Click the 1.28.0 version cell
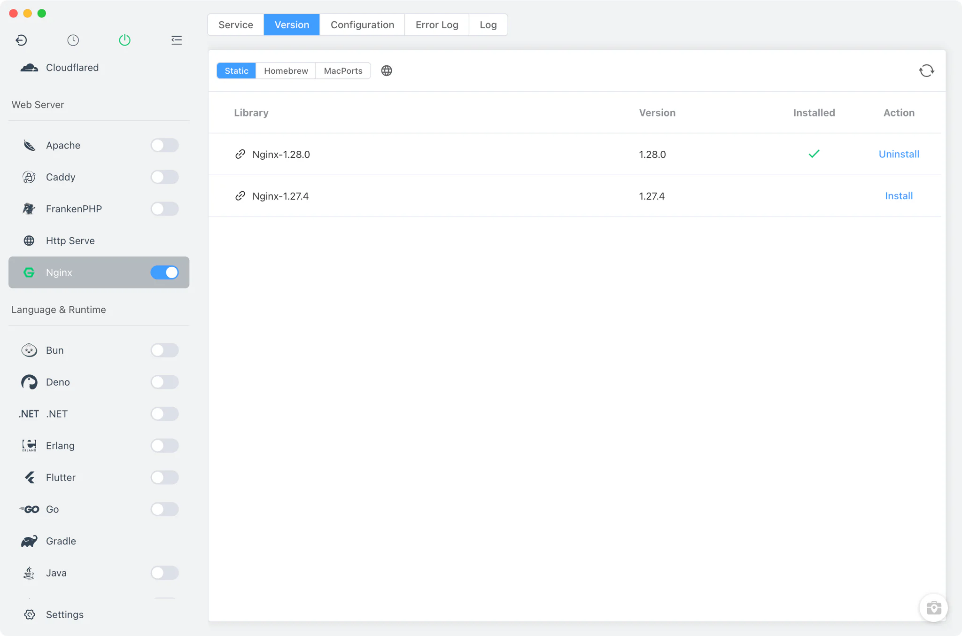 coord(652,155)
